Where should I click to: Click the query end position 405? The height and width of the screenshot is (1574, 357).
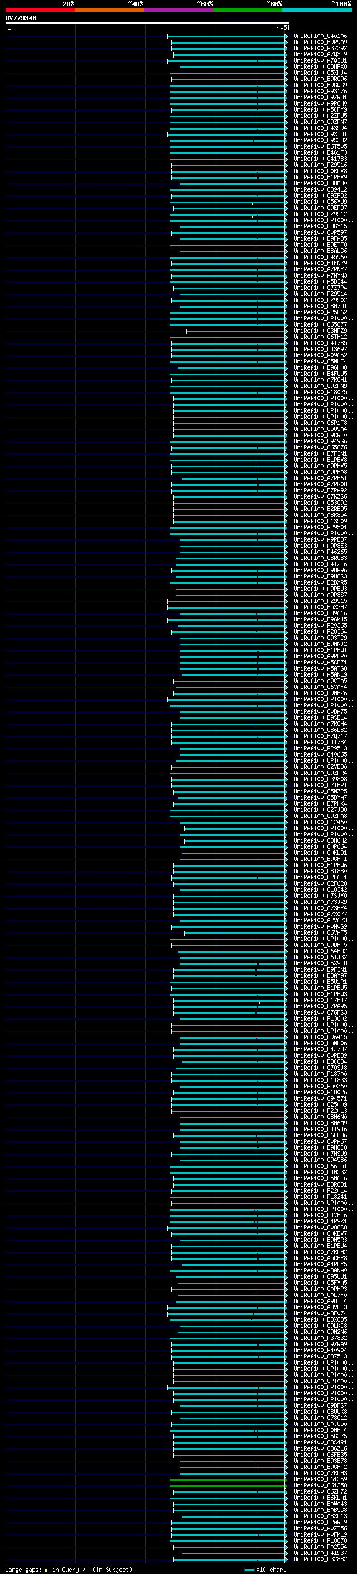click(x=281, y=27)
